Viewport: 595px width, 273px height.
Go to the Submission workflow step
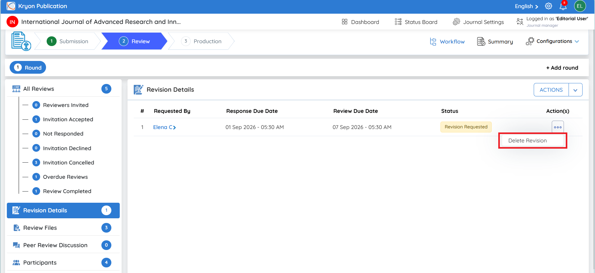(67, 41)
